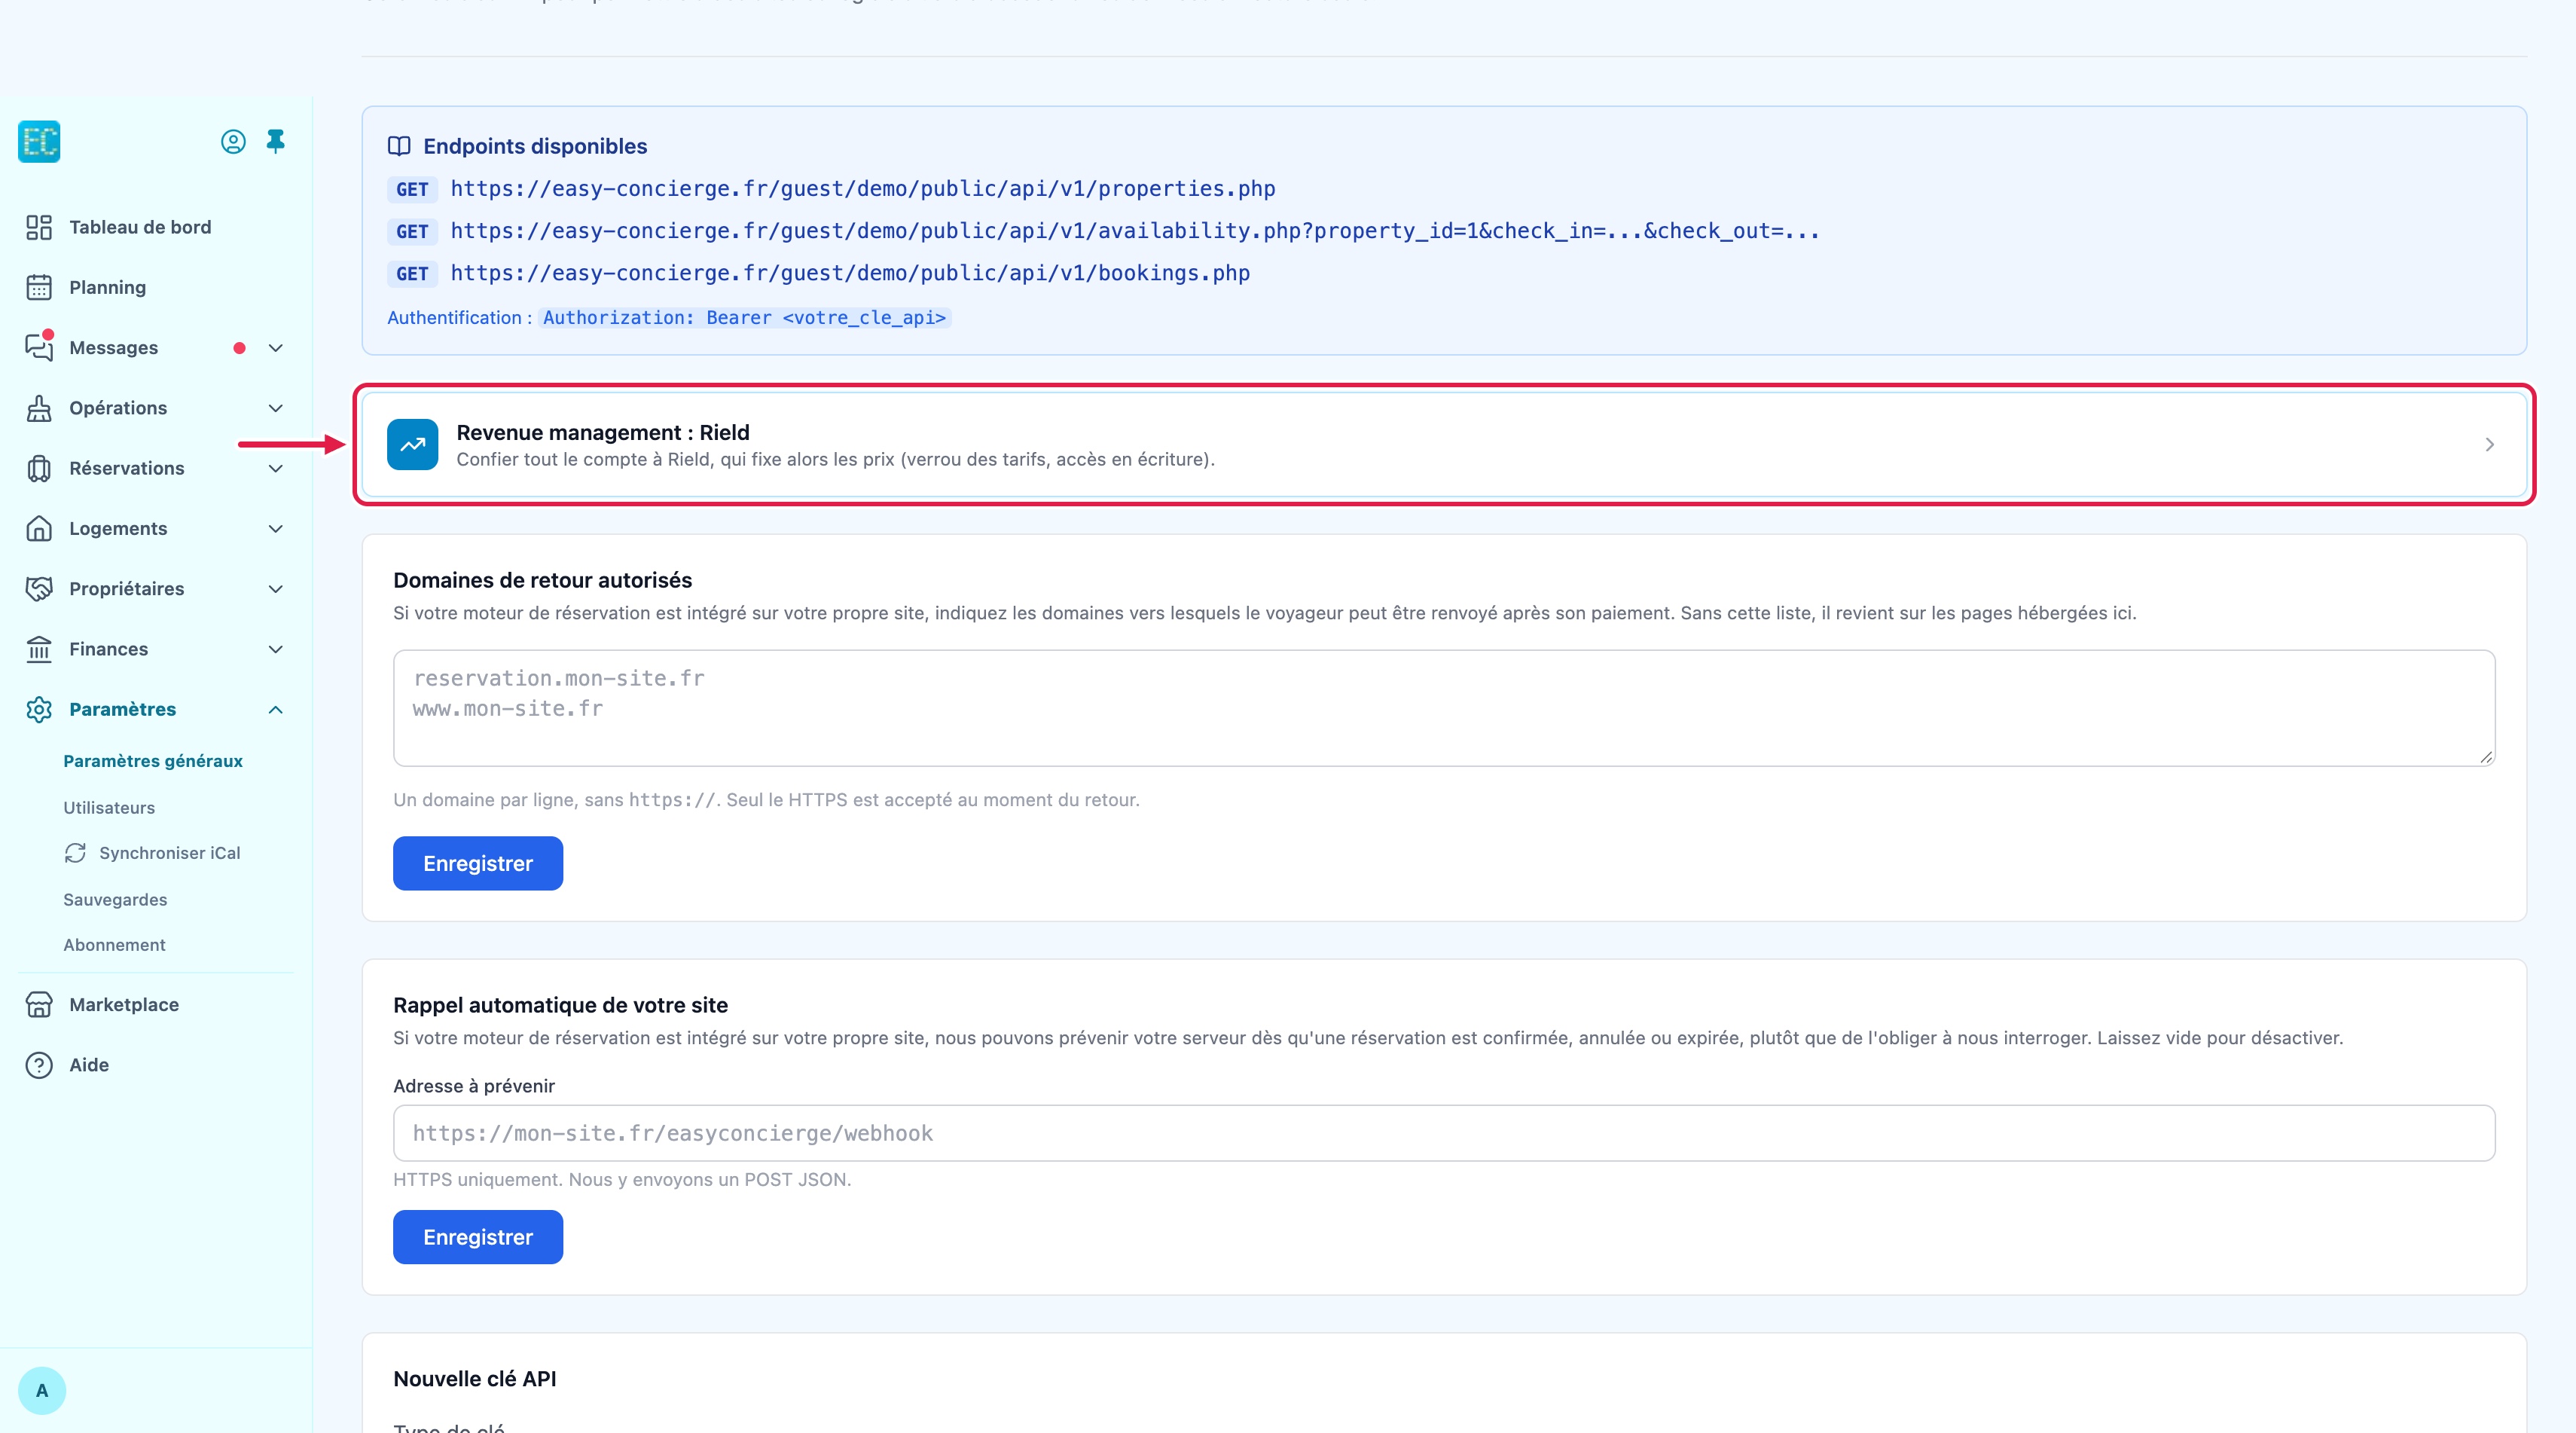Click the Messages chat bubble icon

(x=39, y=347)
